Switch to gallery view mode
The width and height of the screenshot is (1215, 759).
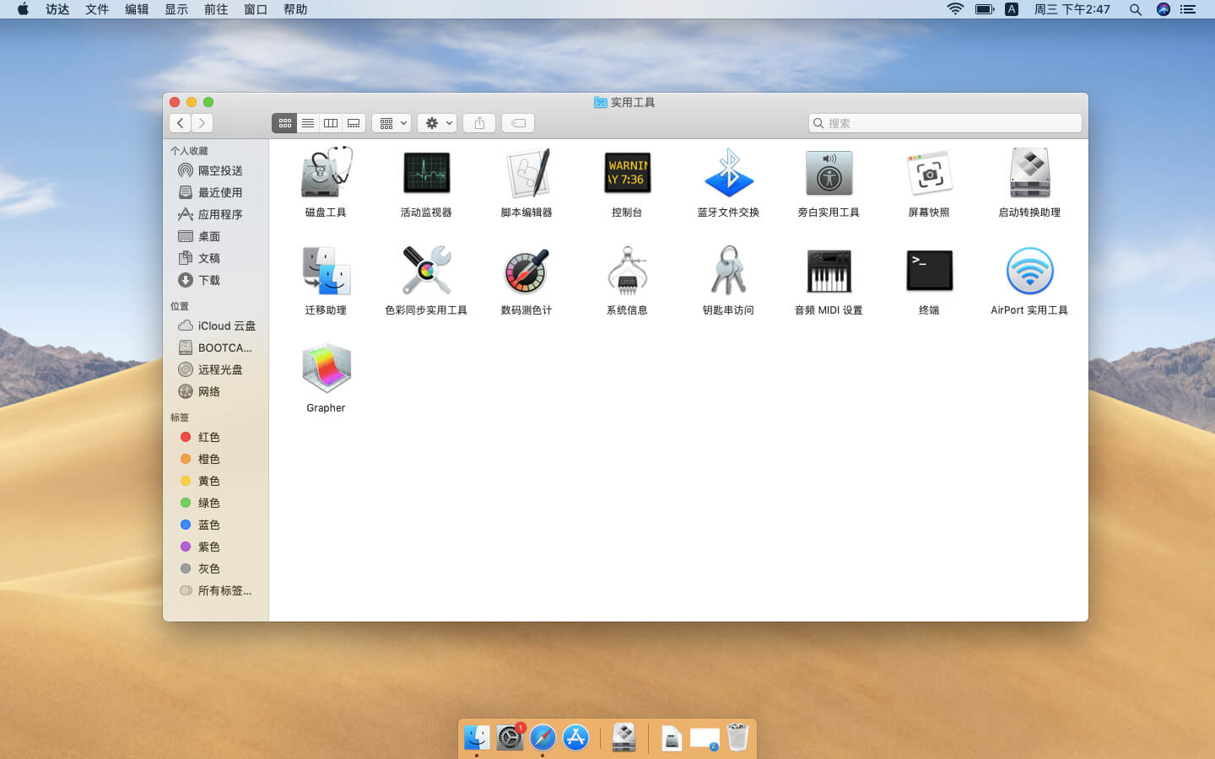[x=354, y=123]
